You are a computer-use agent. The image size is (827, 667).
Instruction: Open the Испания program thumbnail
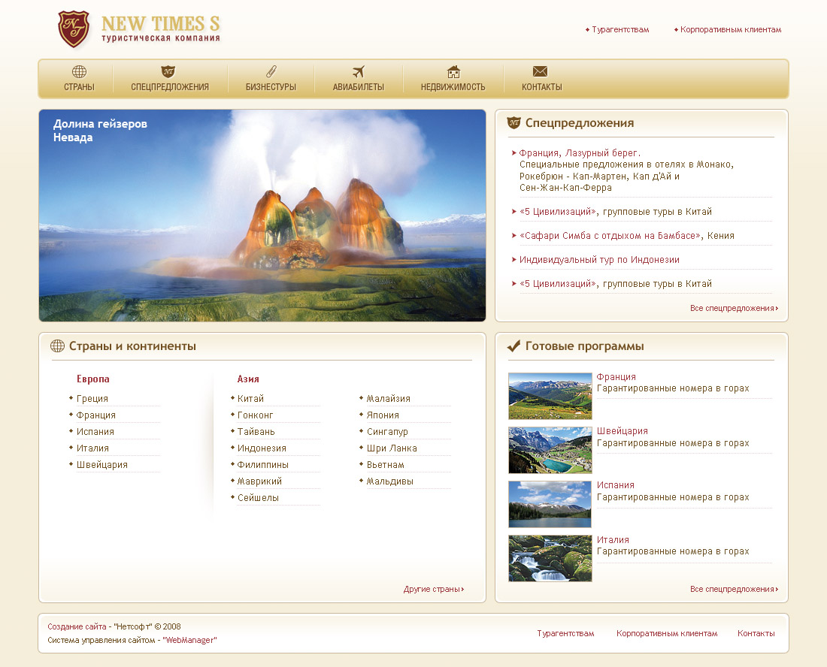550,504
